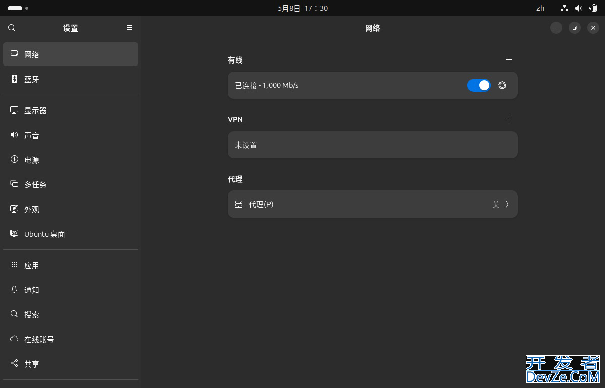Open the zh input method indicator
Screen dimensions: 605x388
point(540,8)
